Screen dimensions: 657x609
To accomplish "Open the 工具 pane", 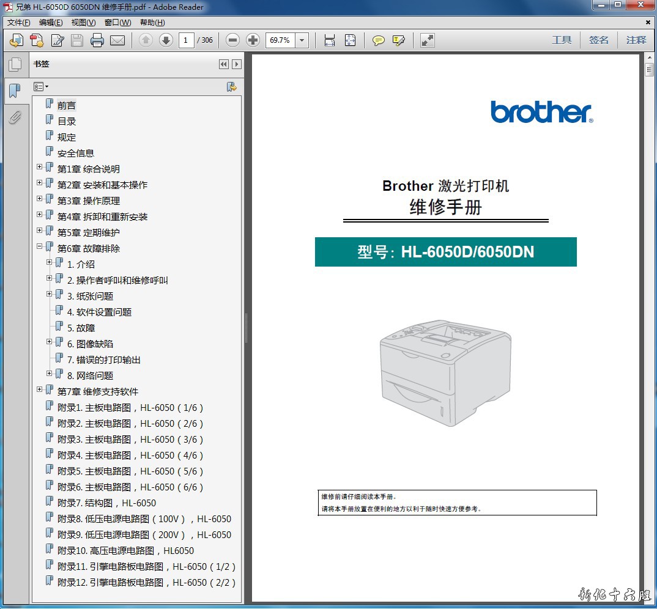I will click(x=561, y=40).
